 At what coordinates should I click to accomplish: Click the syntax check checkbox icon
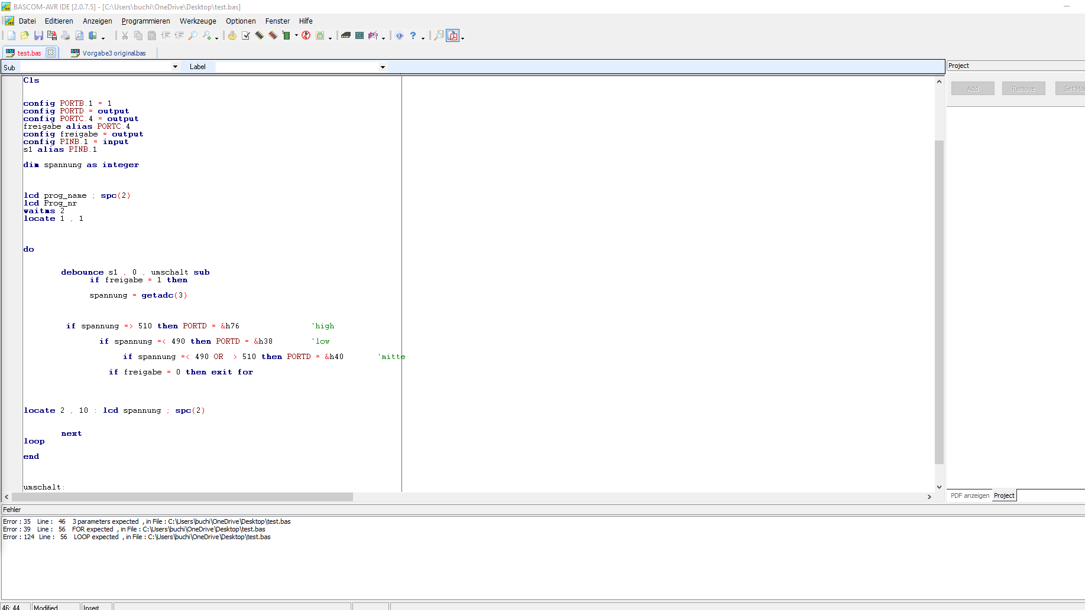246,36
